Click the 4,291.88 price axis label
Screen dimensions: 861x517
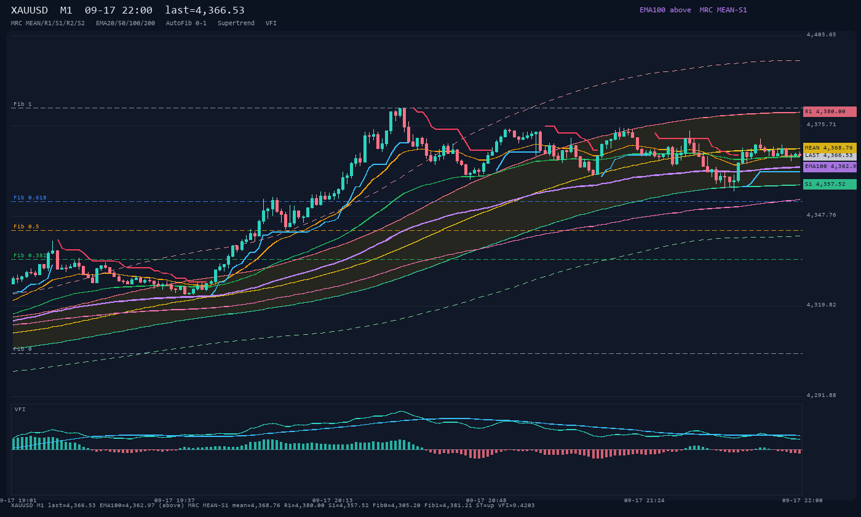coord(822,395)
